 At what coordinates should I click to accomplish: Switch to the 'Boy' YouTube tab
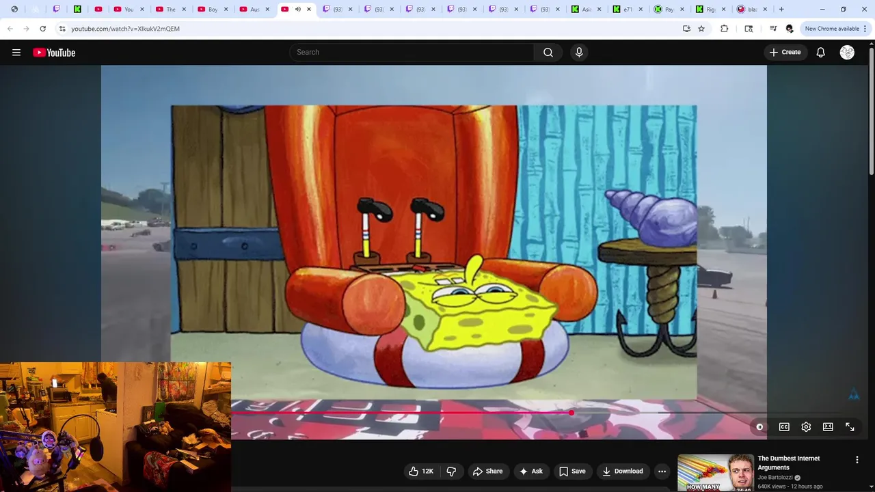click(x=213, y=10)
